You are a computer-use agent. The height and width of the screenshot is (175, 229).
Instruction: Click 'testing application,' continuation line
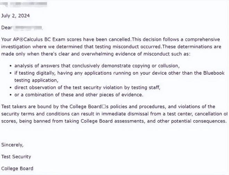pyautogui.click(x=36, y=80)
